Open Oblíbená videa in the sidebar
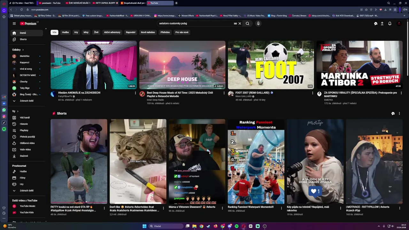The height and width of the screenshot is (230, 409). click(x=27, y=143)
